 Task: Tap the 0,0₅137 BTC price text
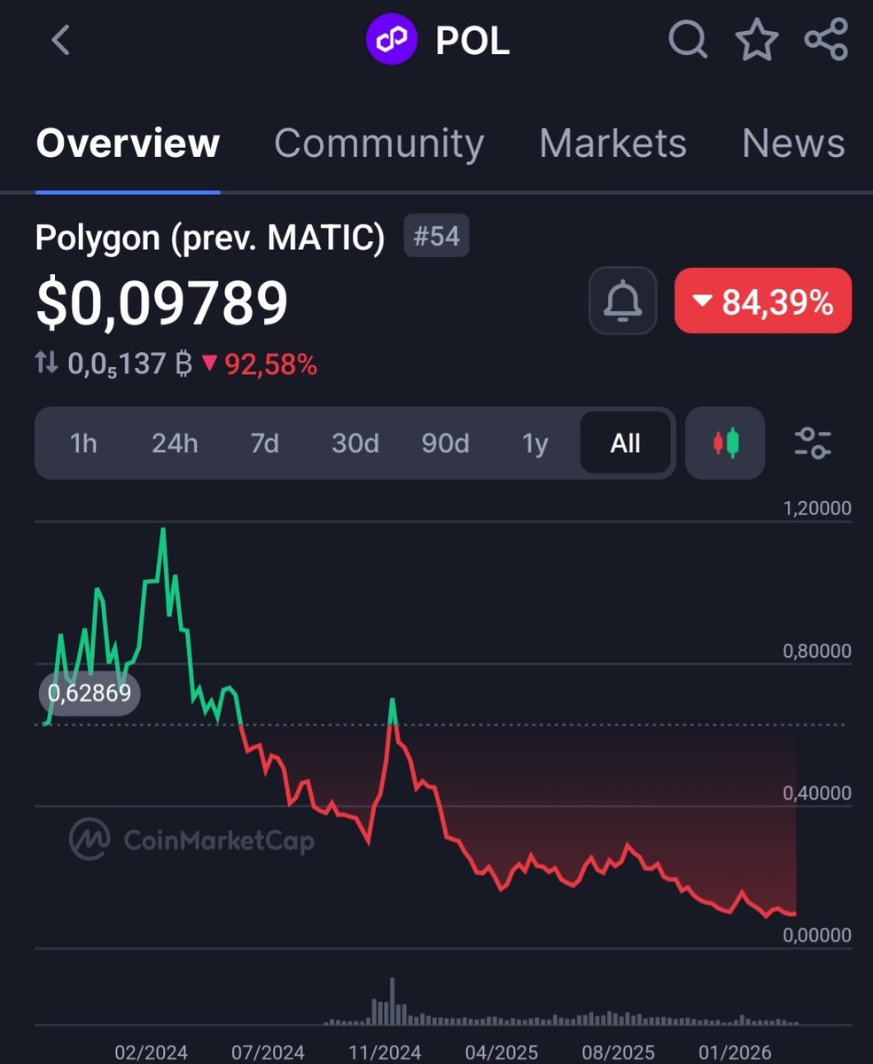[130, 364]
